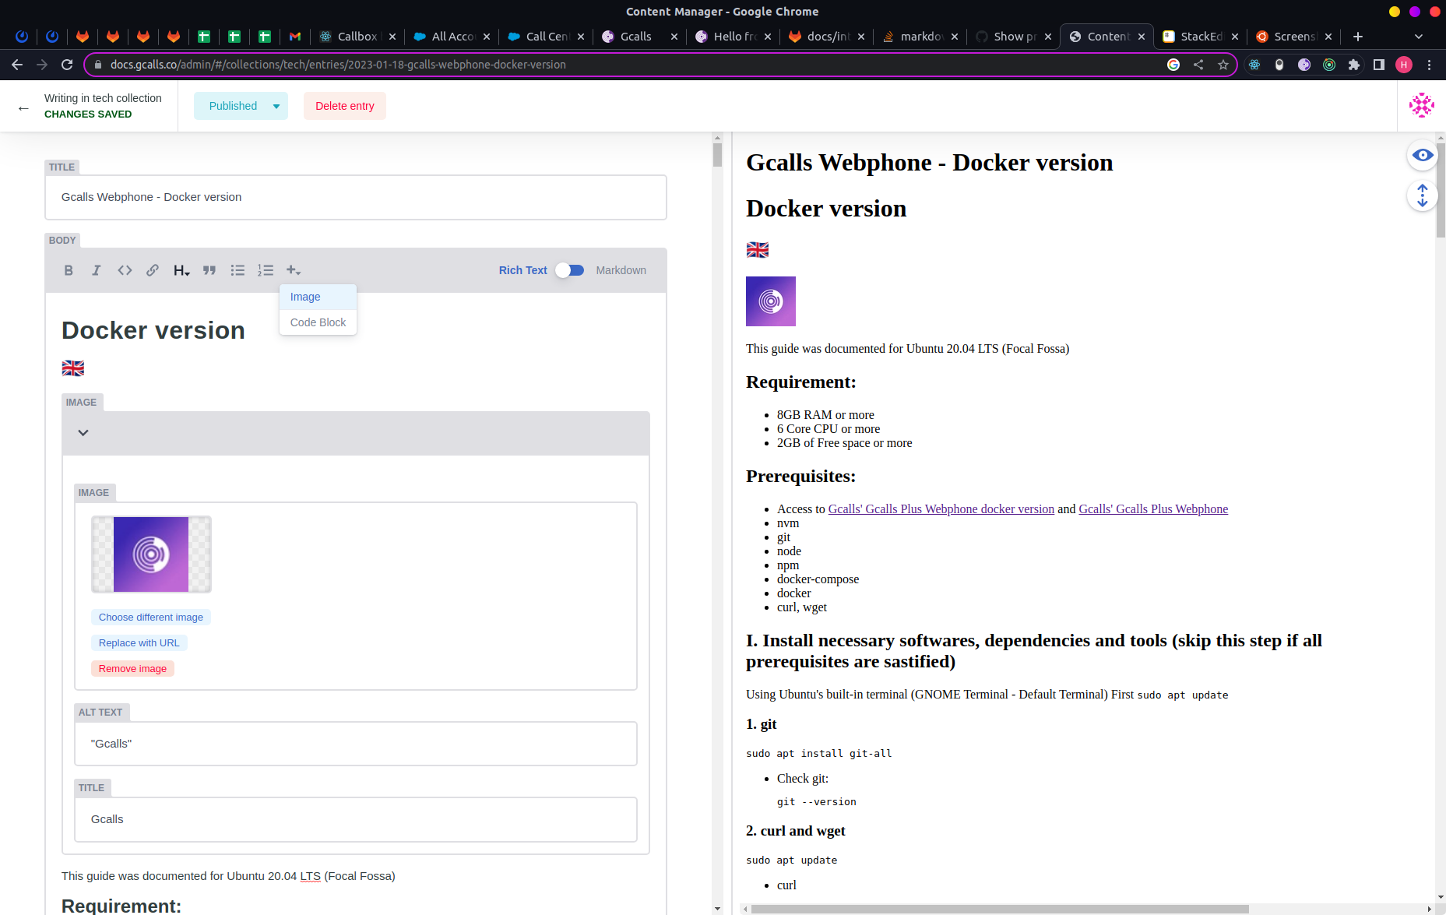Open the Headings dropdown in toolbar
The height and width of the screenshot is (915, 1446).
pos(181,270)
